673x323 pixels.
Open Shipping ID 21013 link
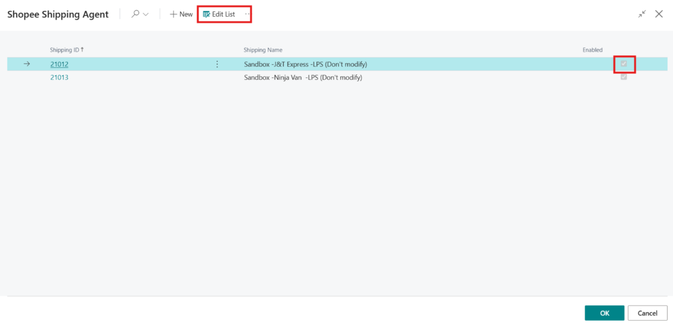coord(59,78)
